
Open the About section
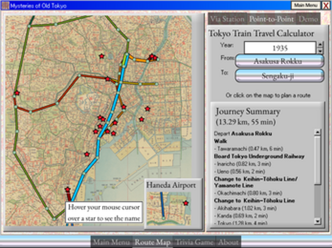228,242
